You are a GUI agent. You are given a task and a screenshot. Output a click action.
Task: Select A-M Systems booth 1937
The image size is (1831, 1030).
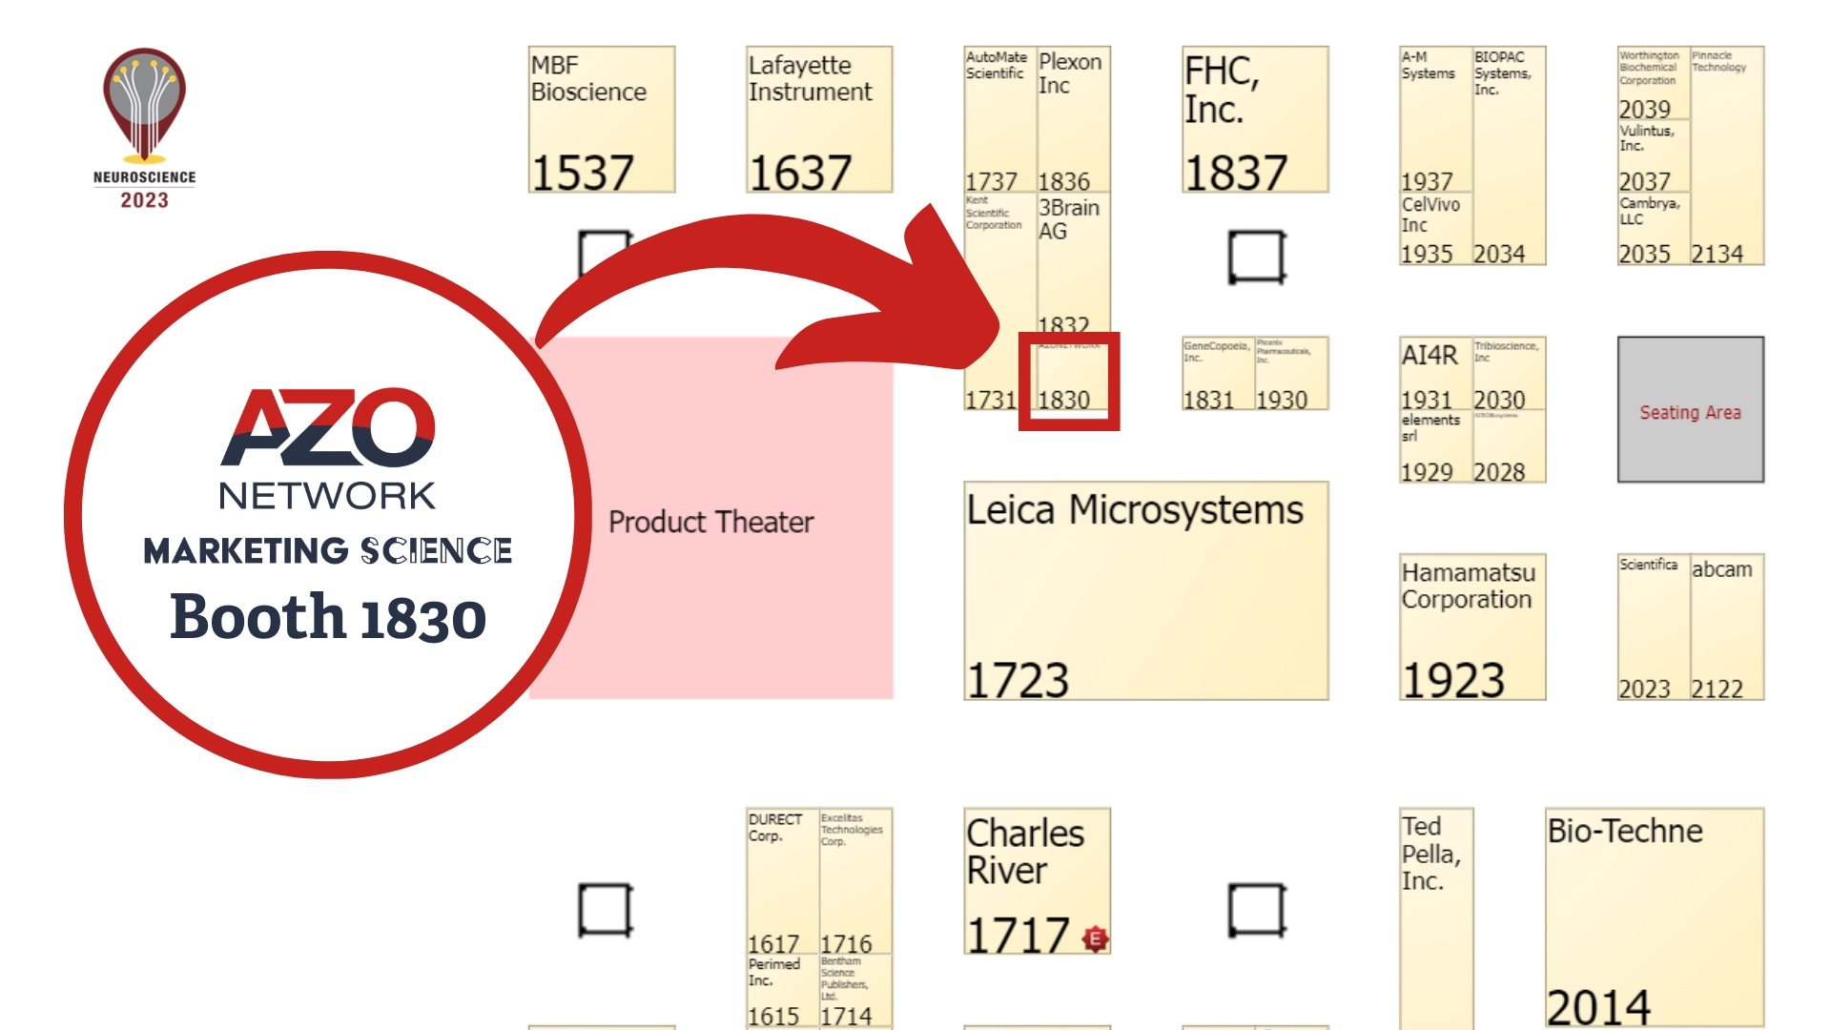coord(1435,119)
